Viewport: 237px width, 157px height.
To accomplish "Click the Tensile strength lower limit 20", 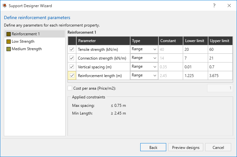I will (x=195, y=50).
